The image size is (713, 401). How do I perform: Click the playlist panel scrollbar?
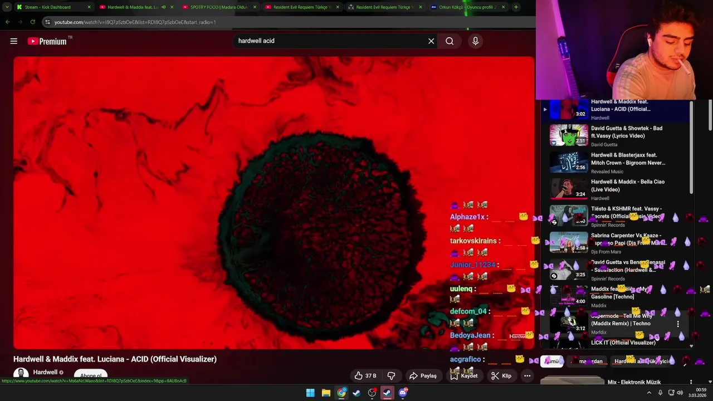(691, 148)
